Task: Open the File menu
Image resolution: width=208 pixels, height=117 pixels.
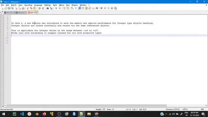Action: [x=2, y=5]
